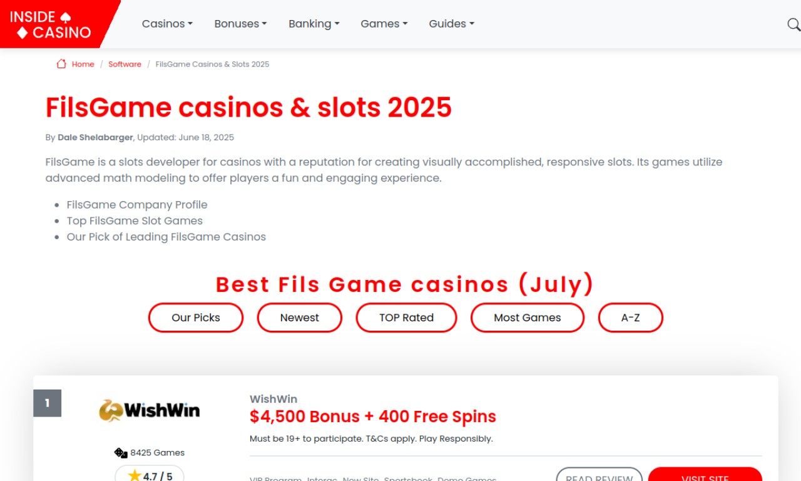Select the TOP Rated filter
The height and width of the screenshot is (481, 801).
tap(406, 318)
